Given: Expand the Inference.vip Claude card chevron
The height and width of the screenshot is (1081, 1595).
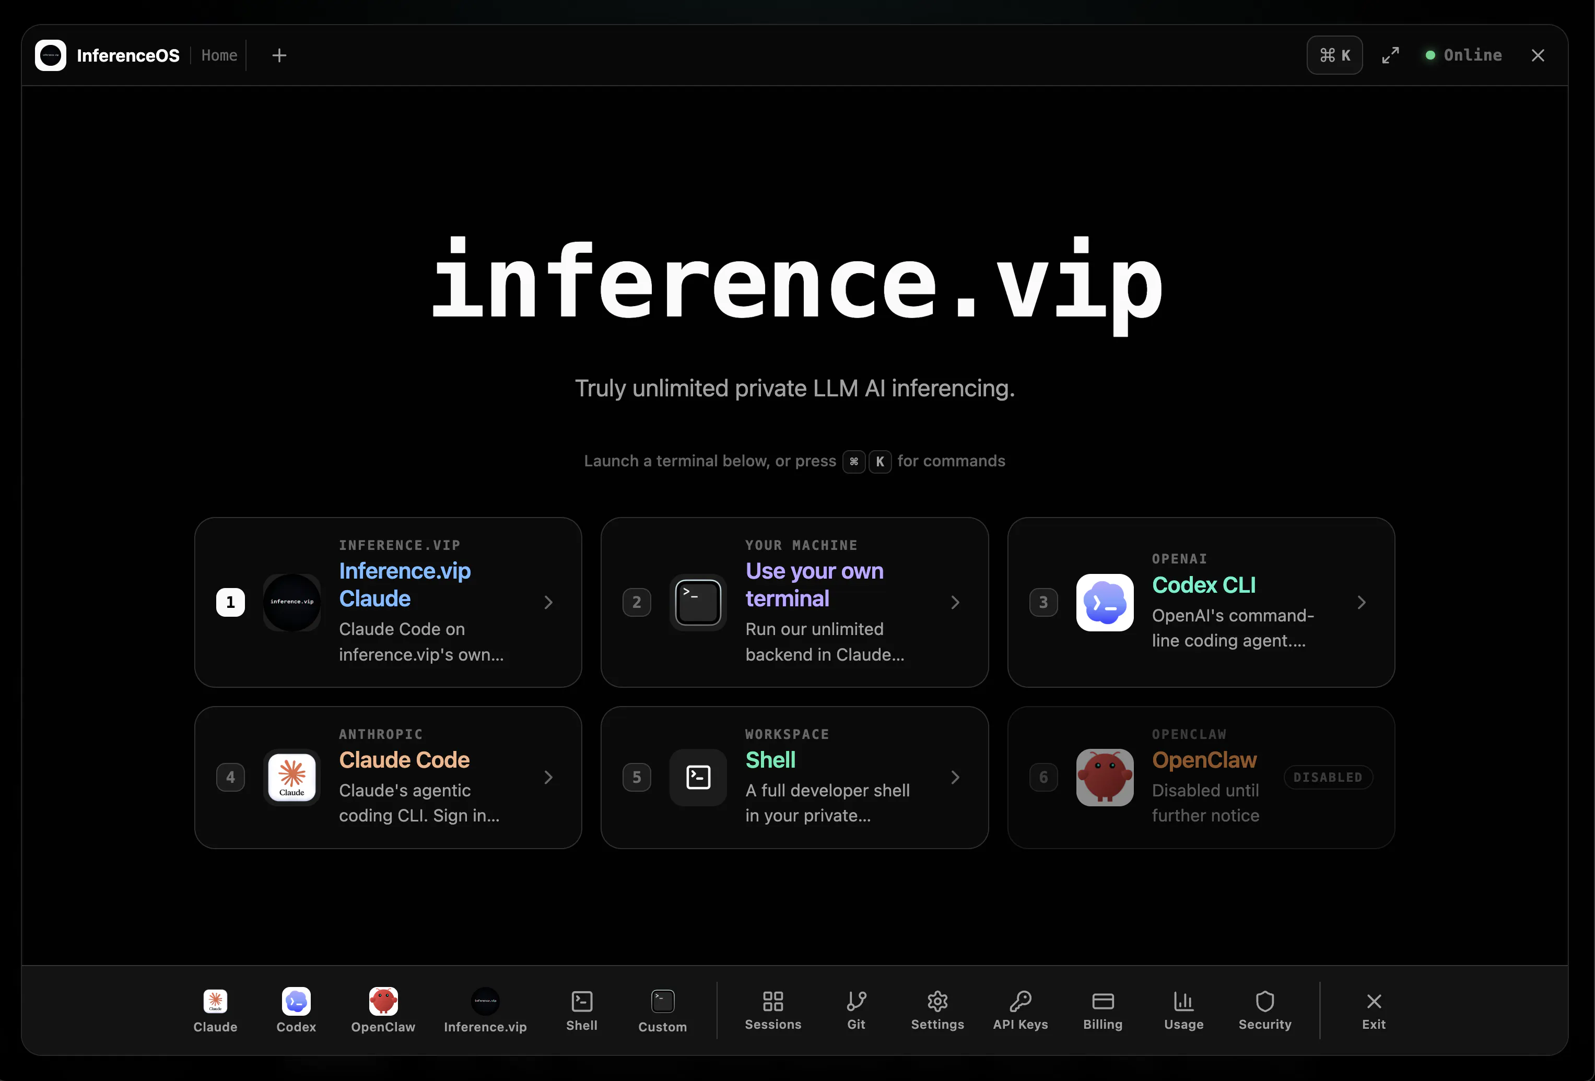Looking at the screenshot, I should pyautogui.click(x=548, y=602).
